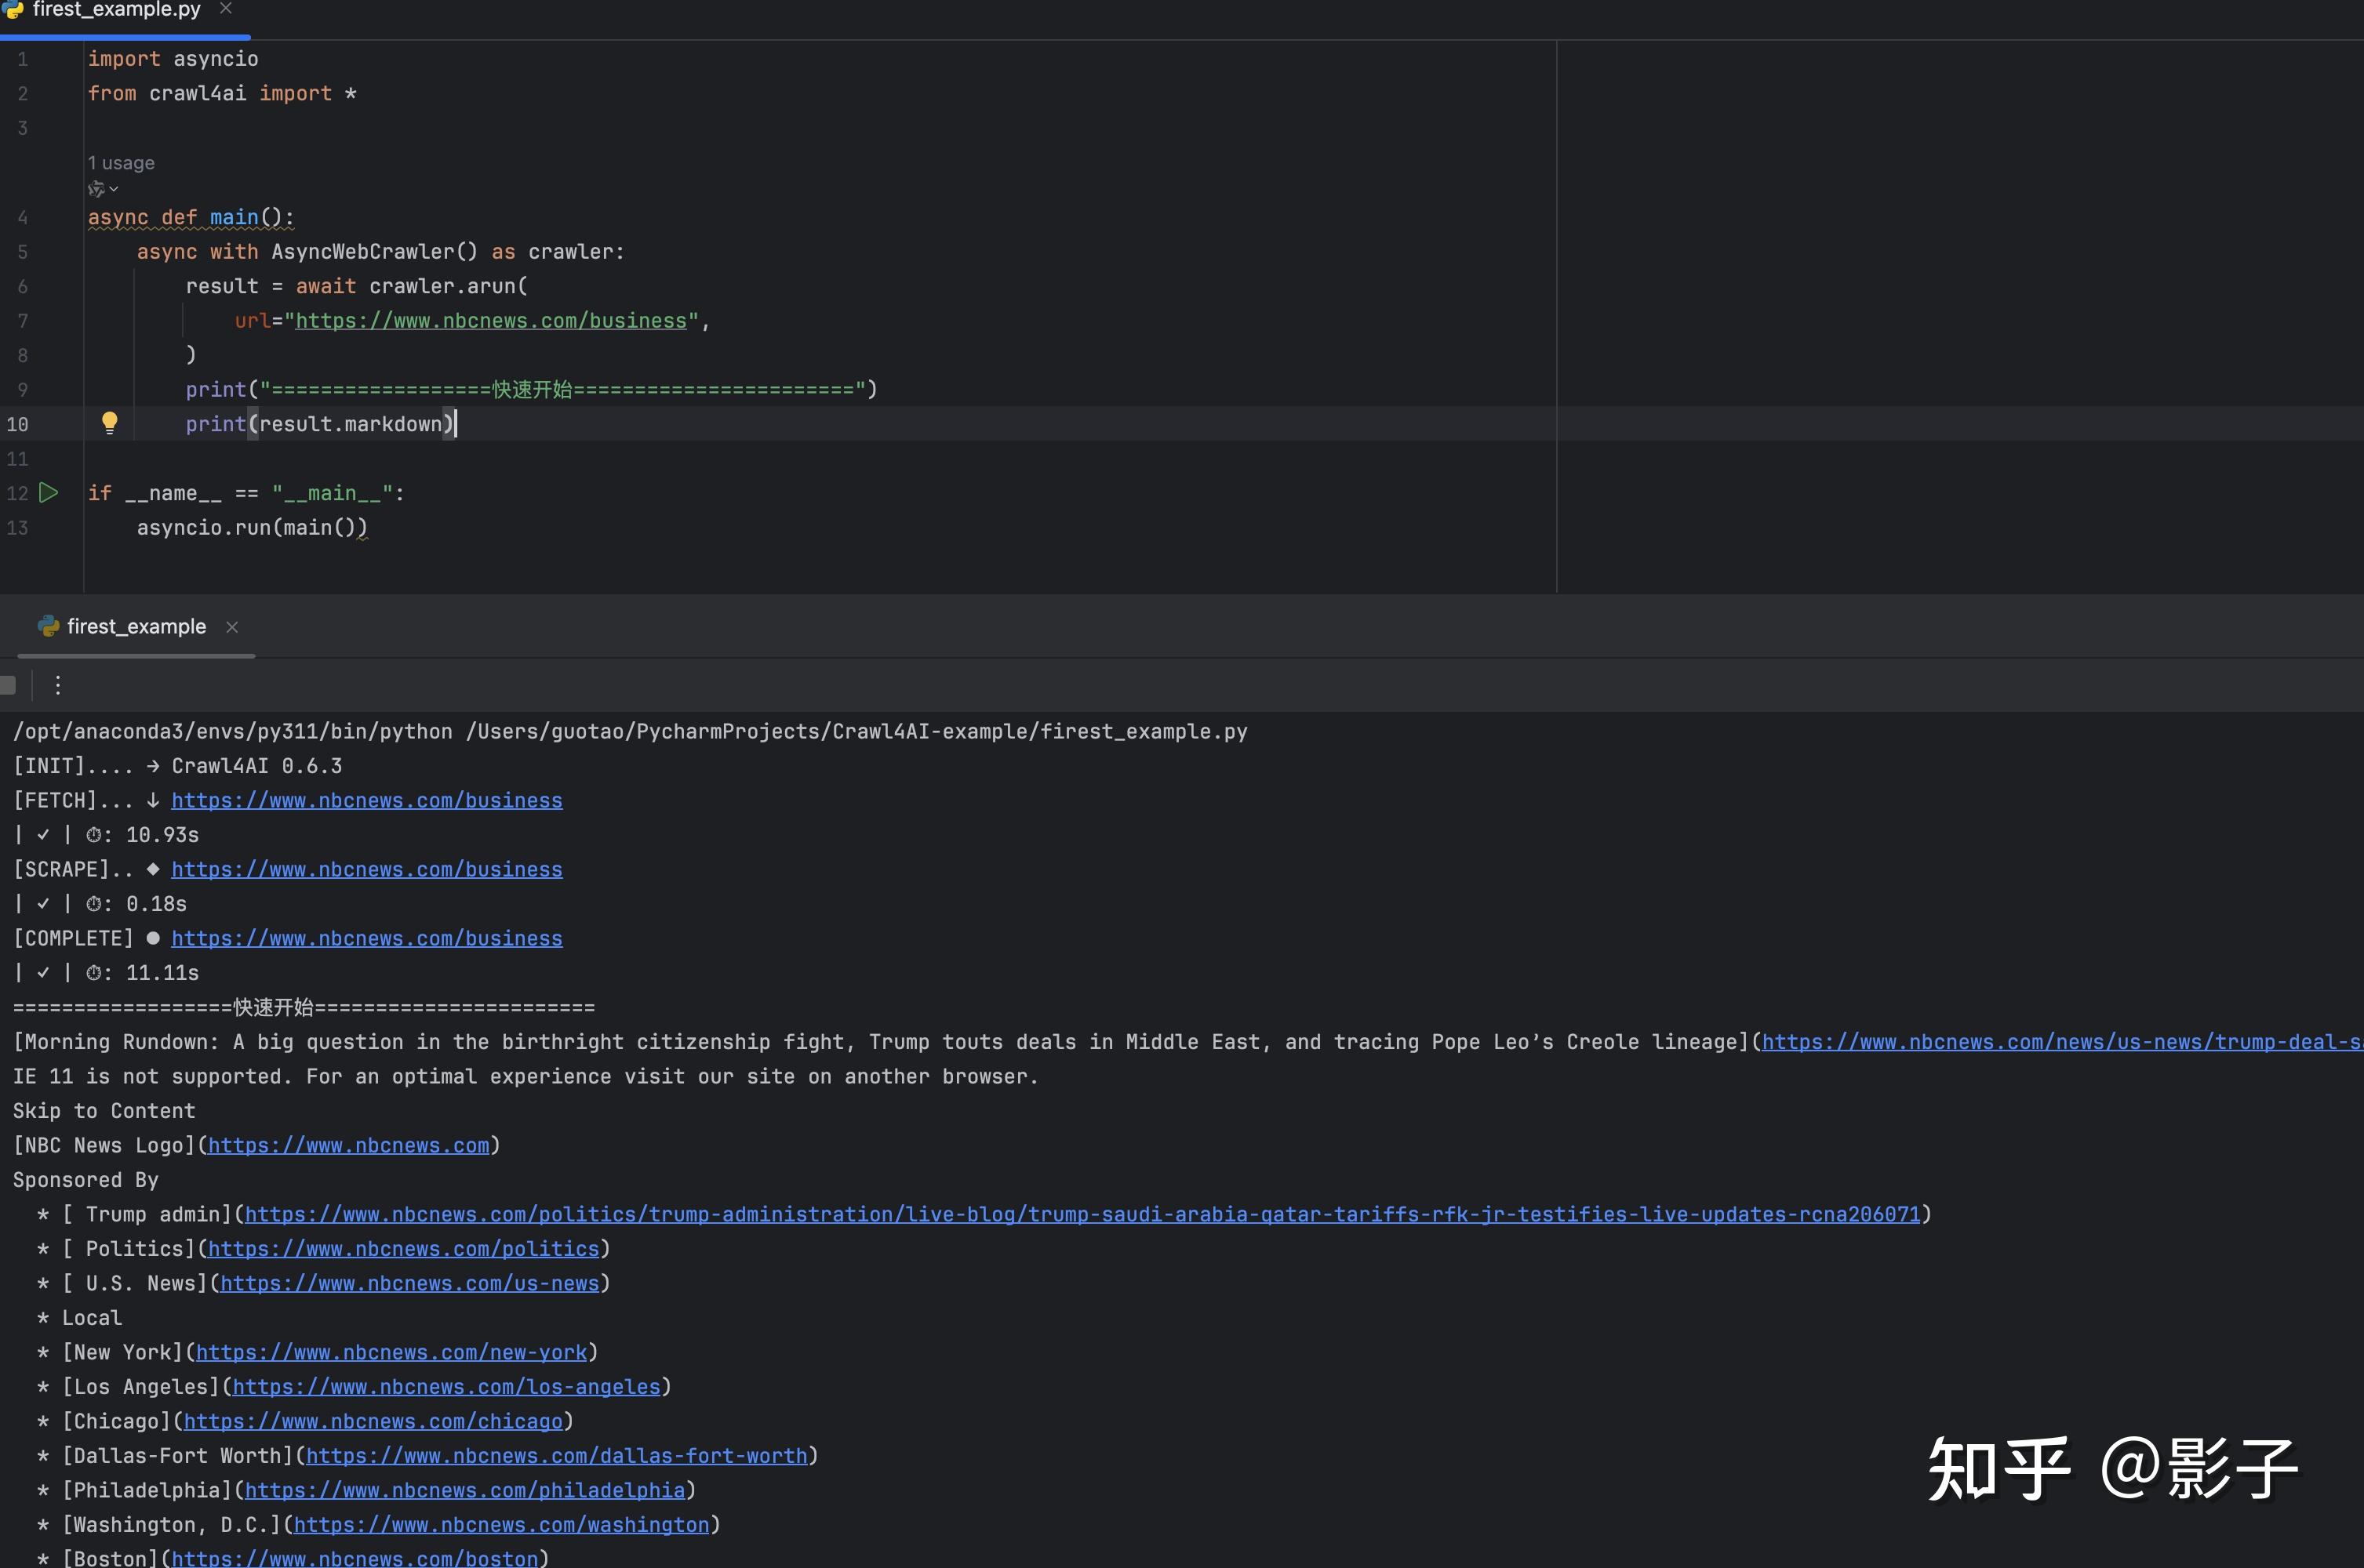2364x1568 pixels.
Task: Switch to the firest_example.py editor tab
Action: 116,10
